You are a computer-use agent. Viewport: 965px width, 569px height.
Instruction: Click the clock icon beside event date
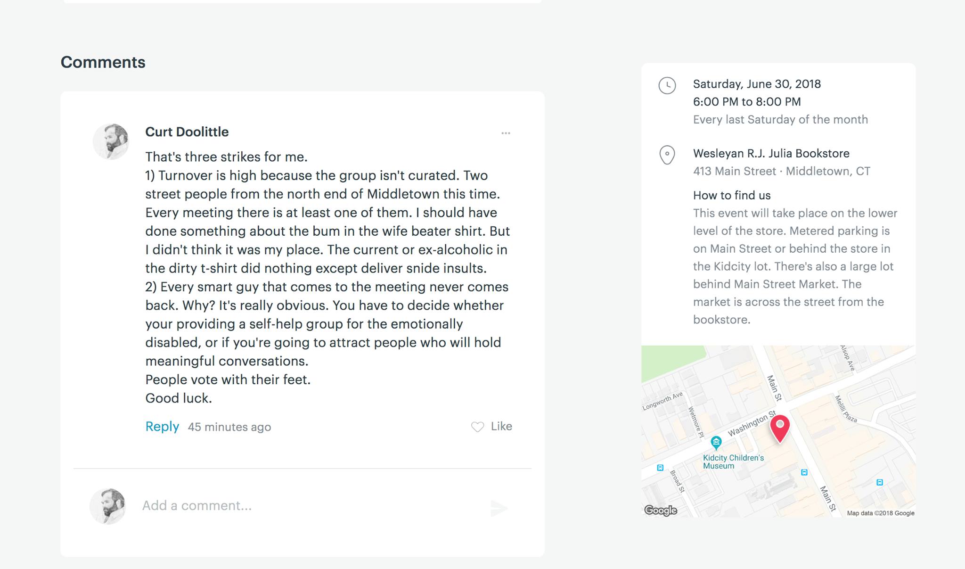667,85
